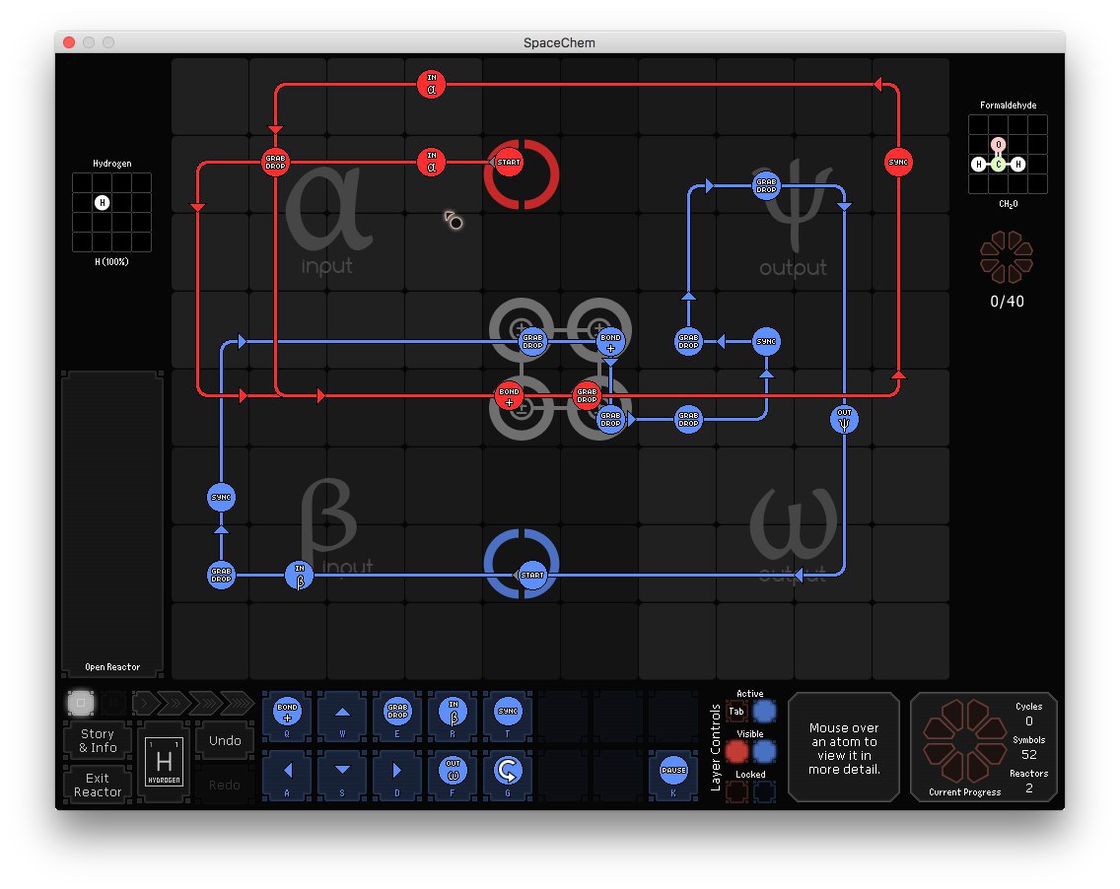Screen dimensions: 1120x889
Task: Start simulation at fastest play speed
Action: coord(238,703)
